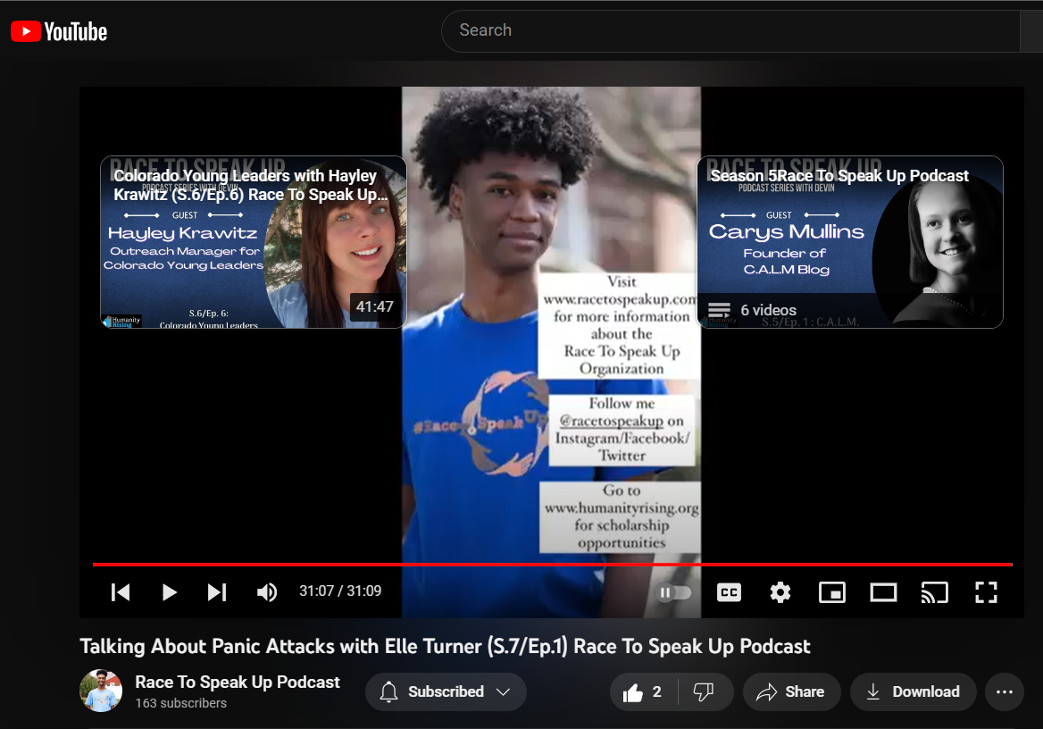Like the video
1043x729 pixels.
coord(643,692)
